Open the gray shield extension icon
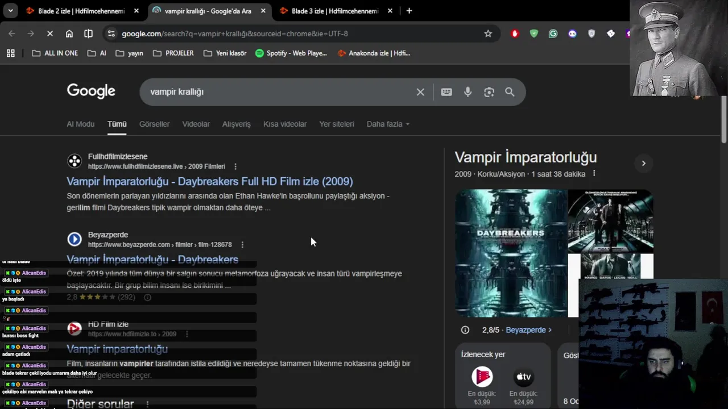This screenshot has width=728, height=409. pos(591,34)
